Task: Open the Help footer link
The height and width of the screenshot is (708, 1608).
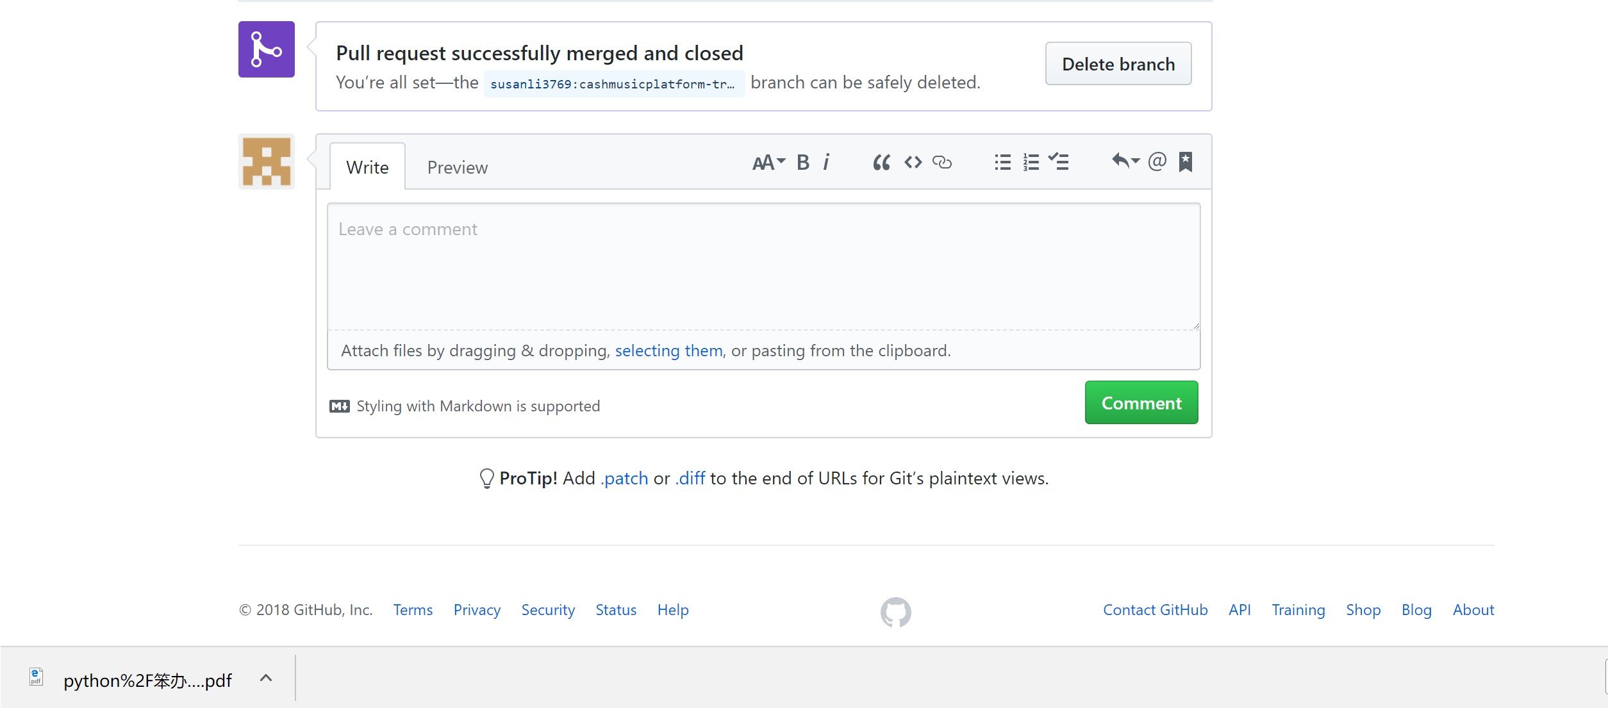Action: coord(673,610)
